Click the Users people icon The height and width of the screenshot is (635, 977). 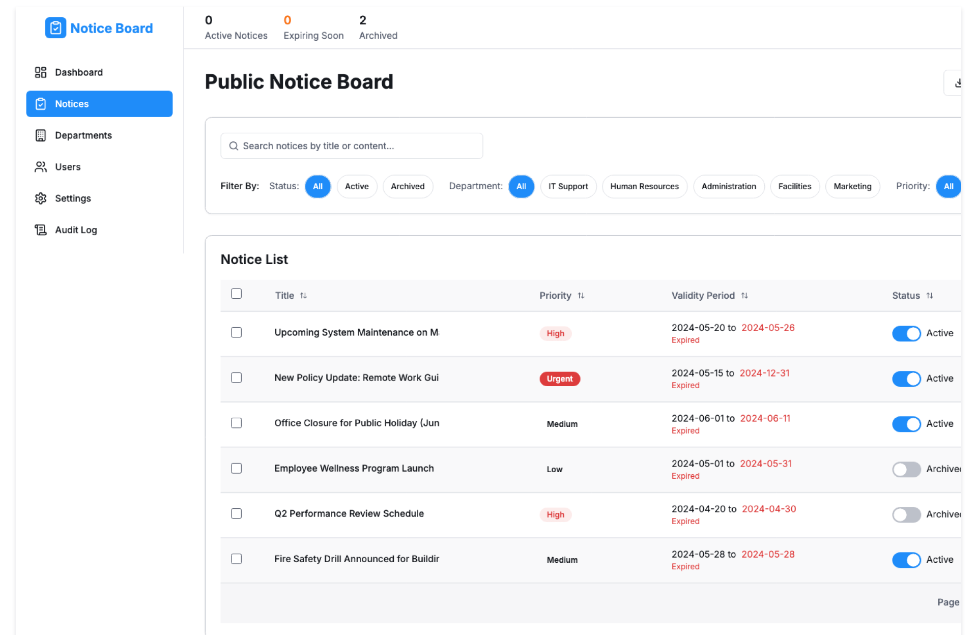pyautogui.click(x=41, y=167)
